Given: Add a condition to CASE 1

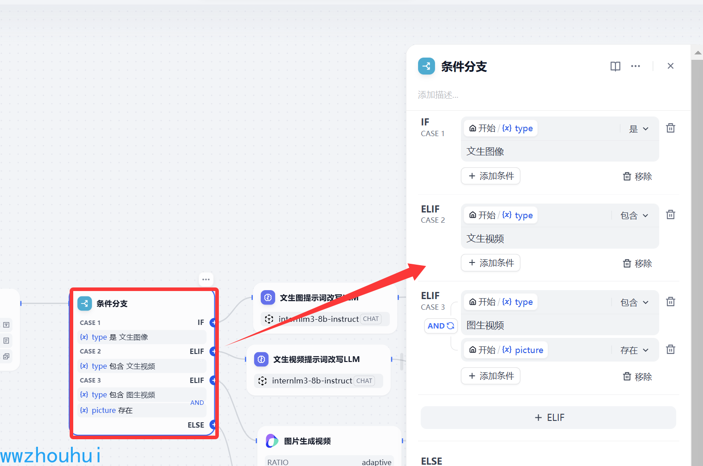Looking at the screenshot, I should click(x=490, y=176).
